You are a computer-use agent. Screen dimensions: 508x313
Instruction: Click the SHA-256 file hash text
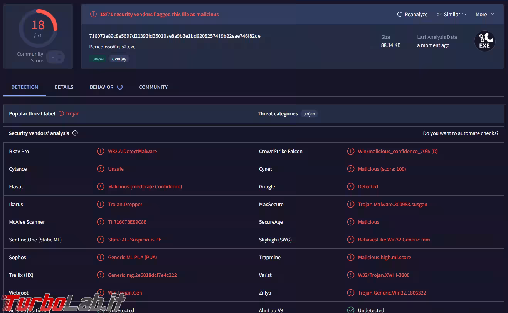click(x=175, y=36)
